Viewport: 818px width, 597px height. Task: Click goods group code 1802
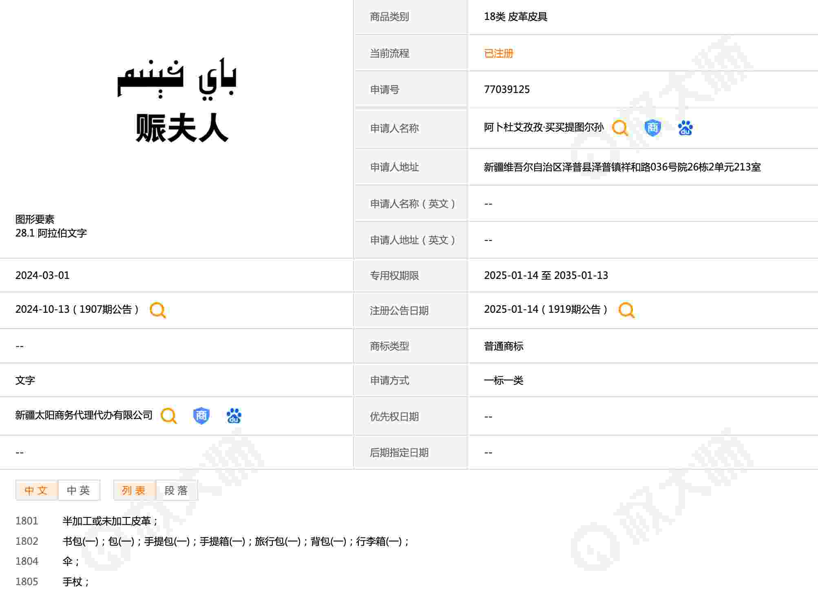coord(27,541)
